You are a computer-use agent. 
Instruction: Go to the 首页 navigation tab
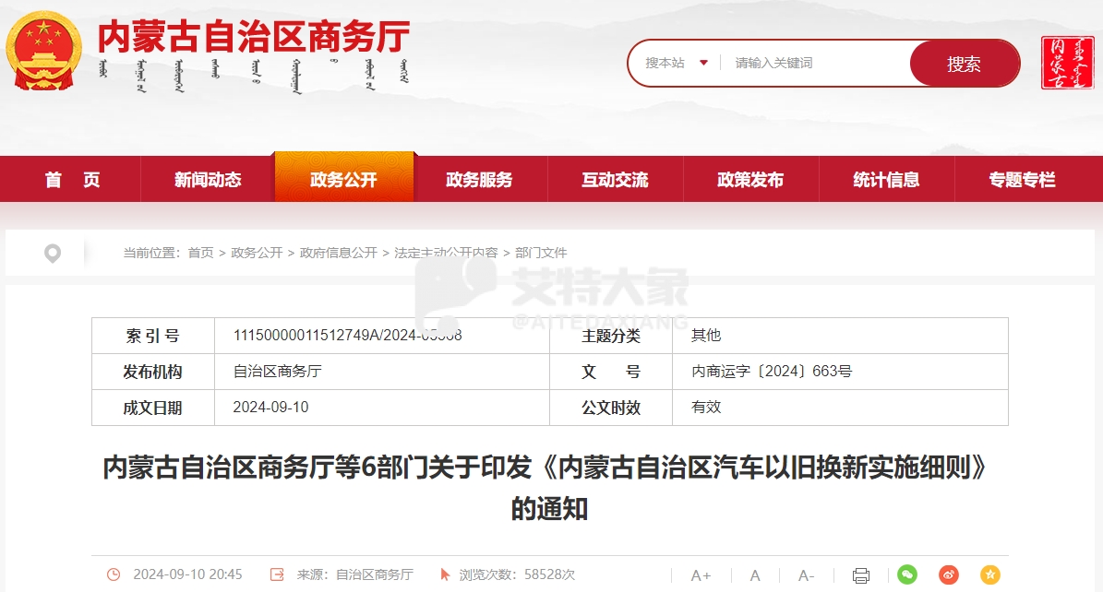point(73,180)
